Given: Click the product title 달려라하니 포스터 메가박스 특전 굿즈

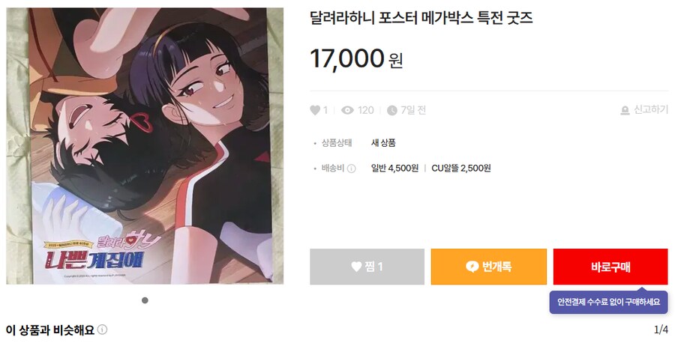Looking at the screenshot, I should pos(421,18).
